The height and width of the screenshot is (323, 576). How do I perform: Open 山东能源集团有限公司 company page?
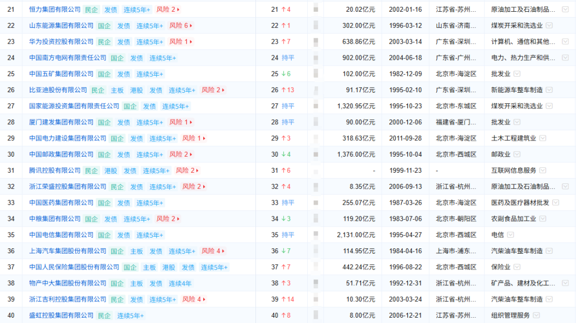[61, 26]
